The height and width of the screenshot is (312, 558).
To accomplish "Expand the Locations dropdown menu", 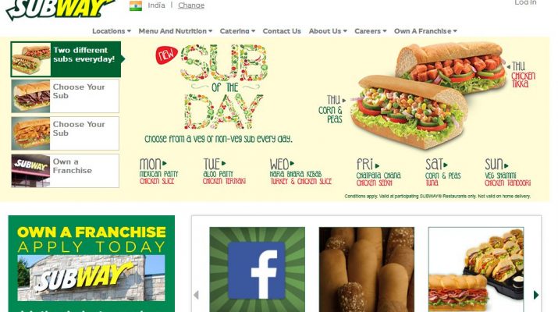I will [112, 31].
